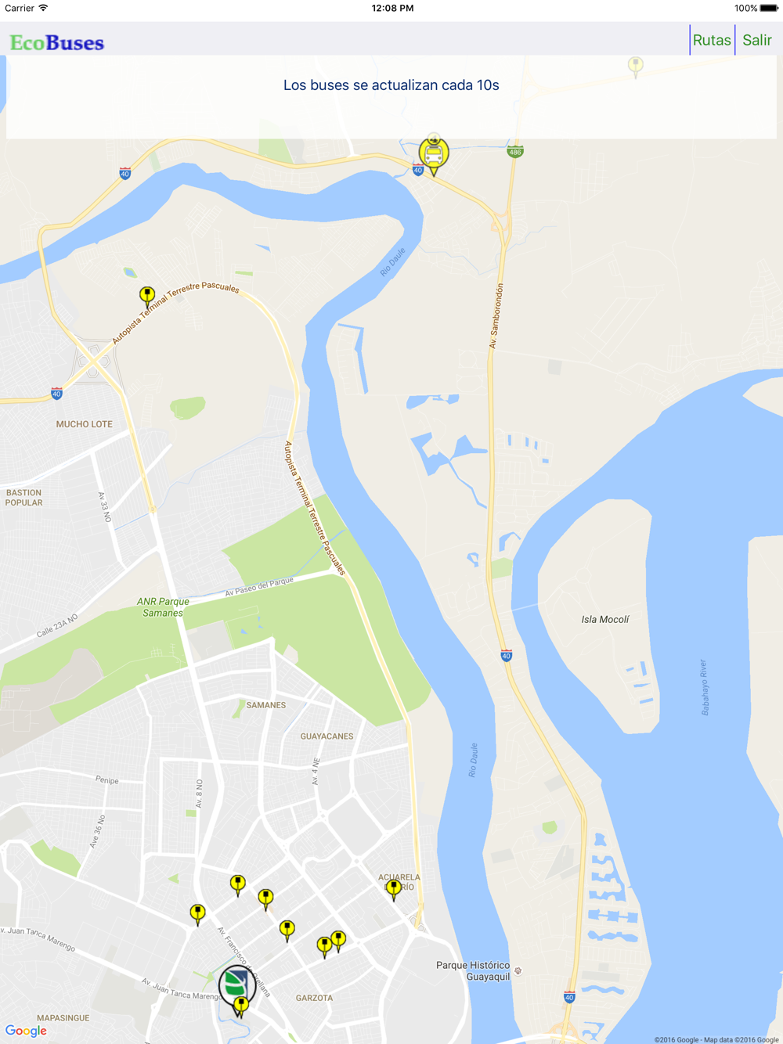Tap the faded stop pin beside the Salir button
This screenshot has width=783, height=1044.
[636, 67]
